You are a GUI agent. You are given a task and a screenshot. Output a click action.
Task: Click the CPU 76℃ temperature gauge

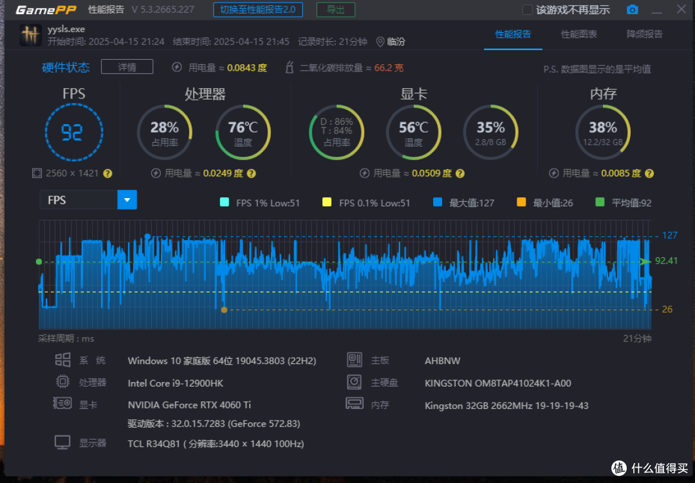pyautogui.click(x=243, y=132)
